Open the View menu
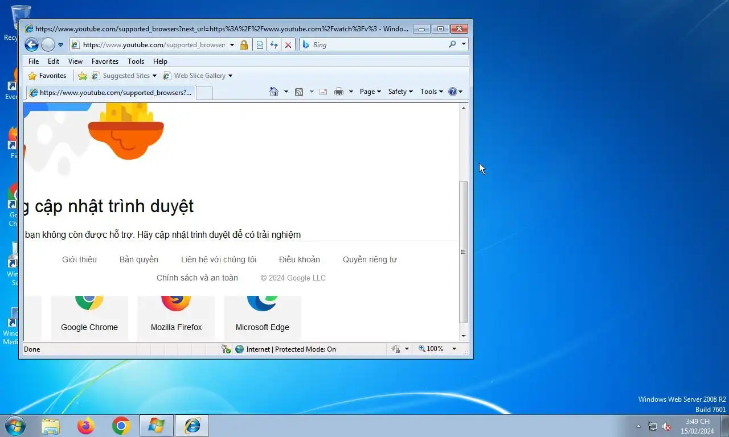The image size is (729, 437). click(75, 61)
